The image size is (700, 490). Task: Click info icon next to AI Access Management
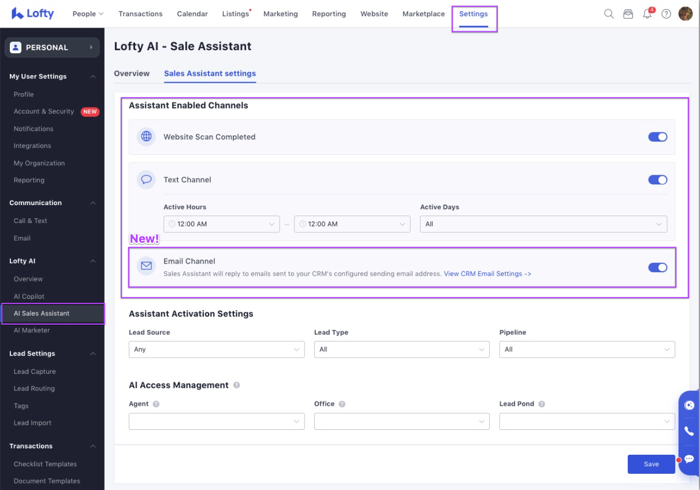tap(237, 385)
